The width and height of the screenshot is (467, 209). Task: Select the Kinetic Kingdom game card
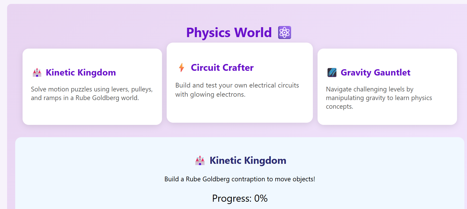[x=92, y=87]
